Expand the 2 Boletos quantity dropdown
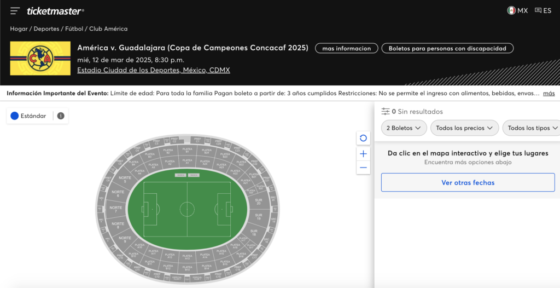The image size is (560, 288). [404, 128]
